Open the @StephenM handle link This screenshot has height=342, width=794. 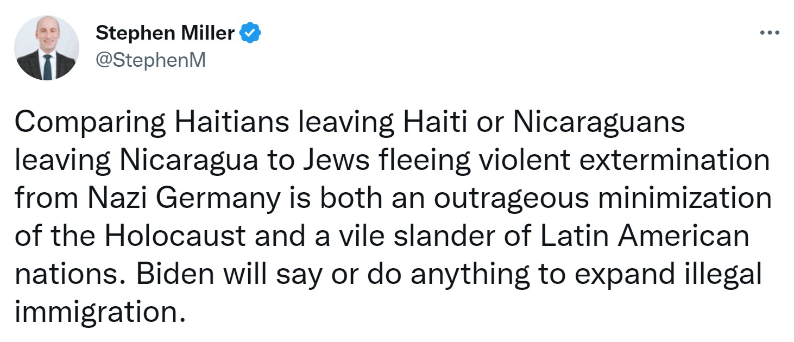[x=151, y=60]
